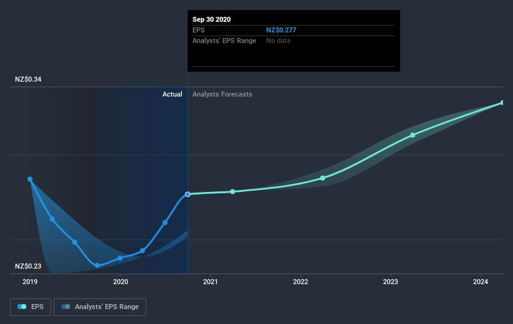This screenshot has height=324, width=513.
Task: Click the forecast data point after 2021
Action: pos(232,191)
